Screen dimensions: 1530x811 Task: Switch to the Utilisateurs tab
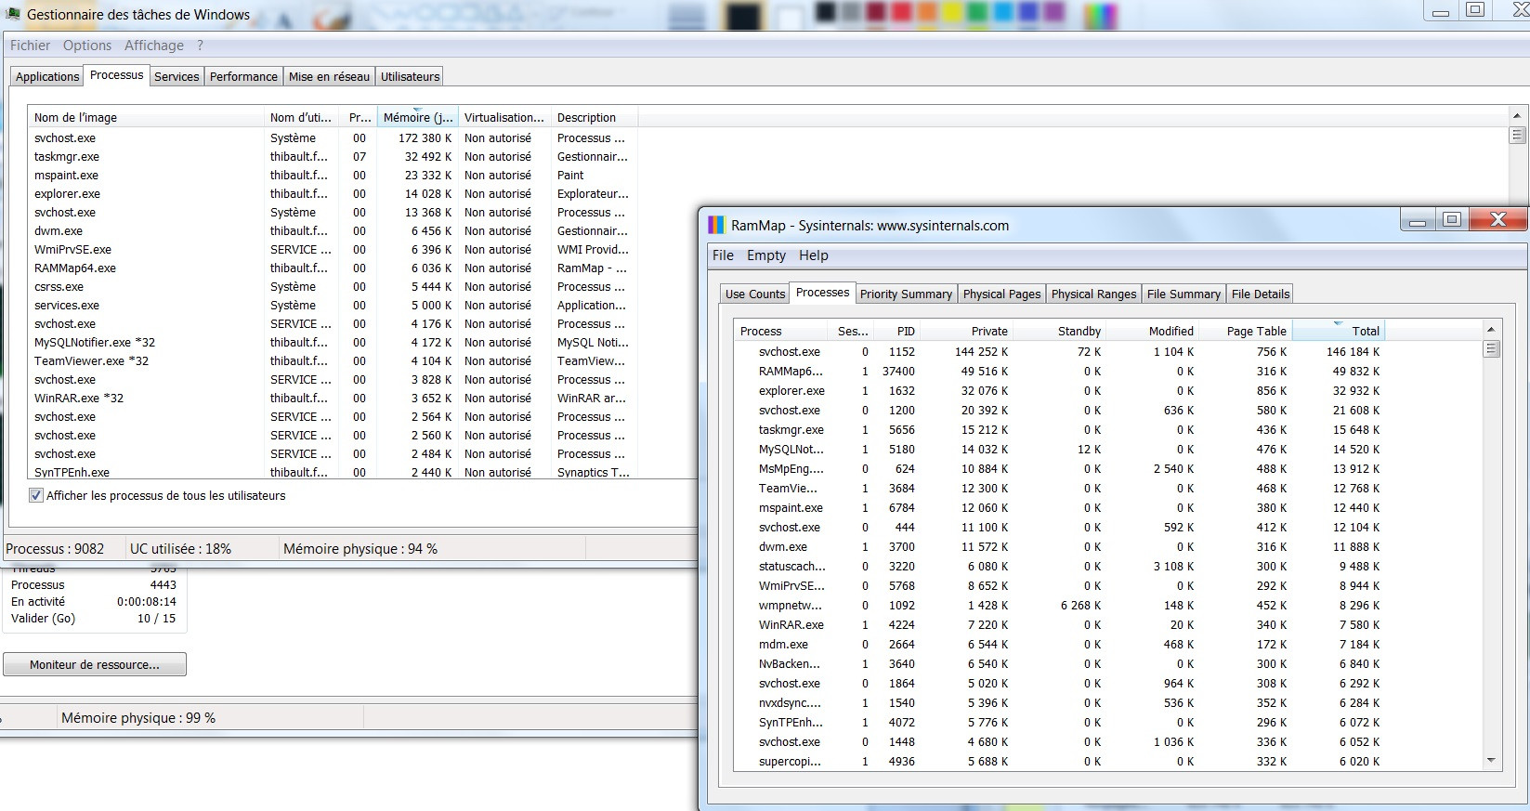[x=410, y=76]
